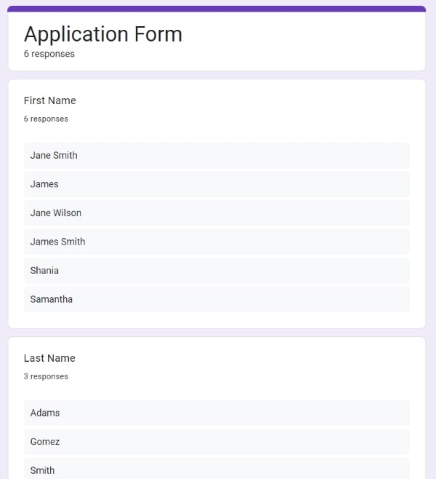Select the Samantha response row
This screenshot has height=479, width=436.
[x=217, y=299]
